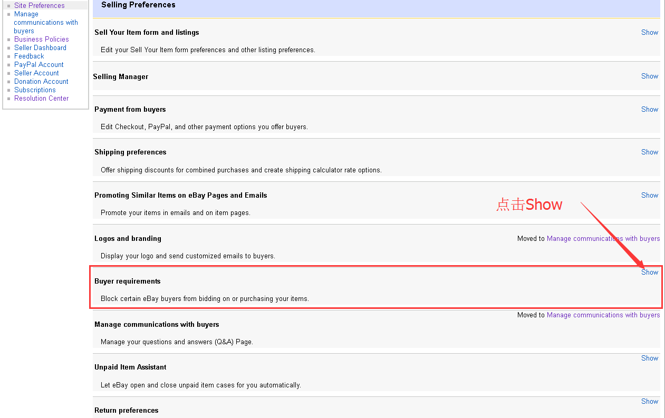Follow moved-to link in Manage communications row
Viewport: 665px width, 418px height.
coord(603,315)
